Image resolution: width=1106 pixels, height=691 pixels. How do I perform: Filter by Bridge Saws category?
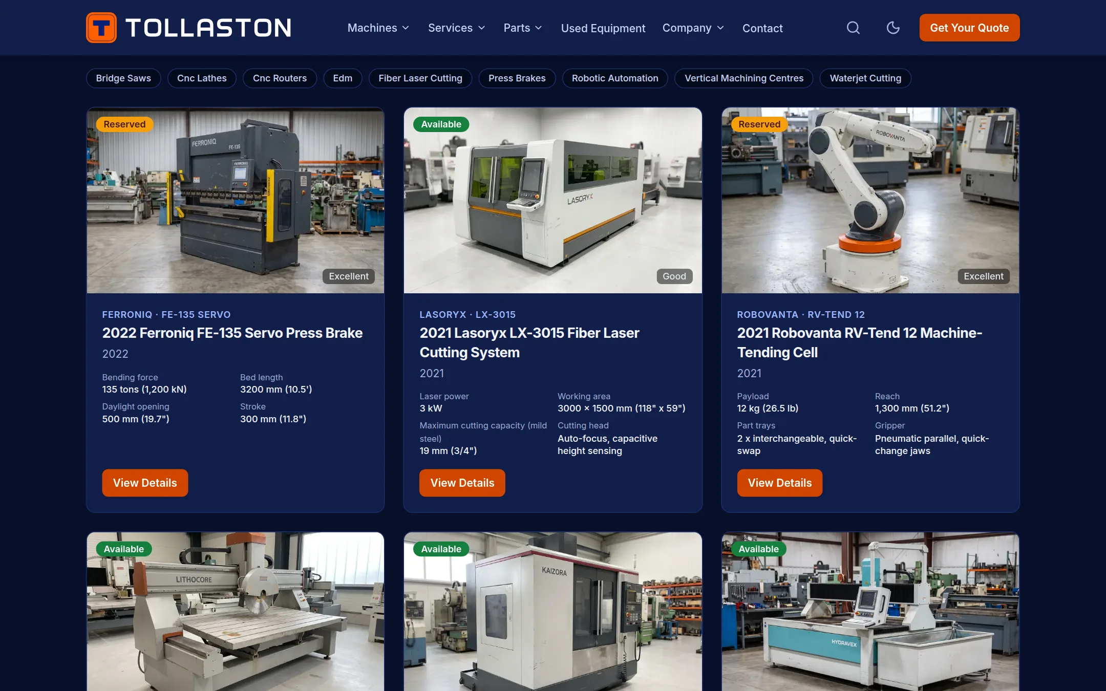123,78
